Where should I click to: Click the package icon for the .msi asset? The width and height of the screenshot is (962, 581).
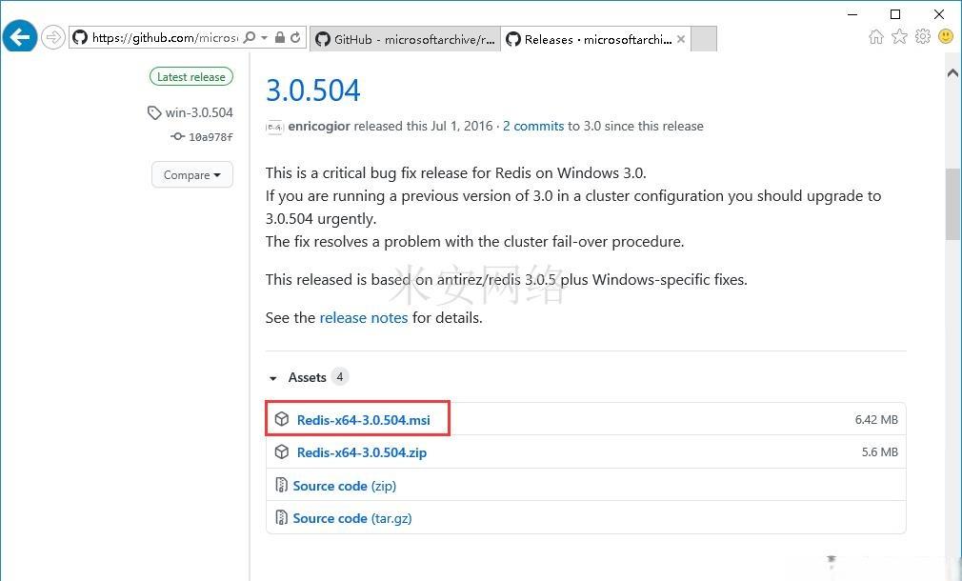pyautogui.click(x=282, y=419)
